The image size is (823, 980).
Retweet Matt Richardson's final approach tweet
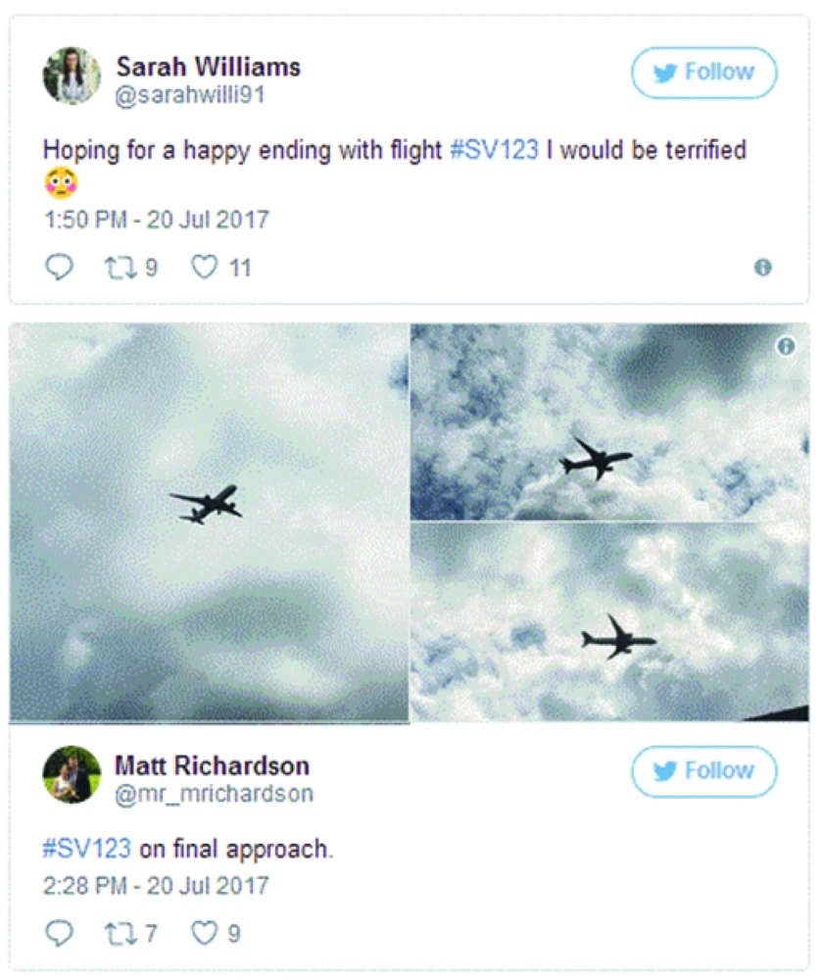coord(120,933)
